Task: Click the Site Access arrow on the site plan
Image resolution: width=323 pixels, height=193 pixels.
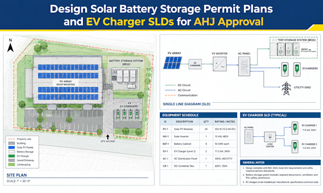Action: pos(107,137)
